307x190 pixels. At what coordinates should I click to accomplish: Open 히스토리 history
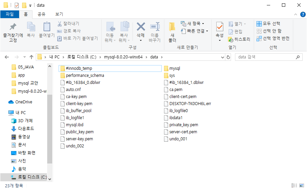[239, 40]
